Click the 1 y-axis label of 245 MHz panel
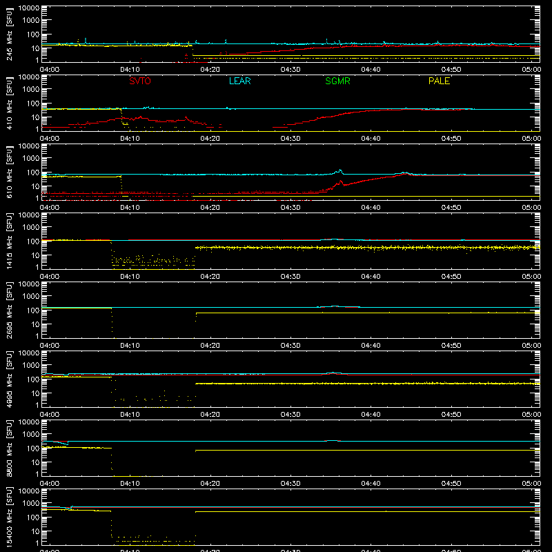 [37, 60]
